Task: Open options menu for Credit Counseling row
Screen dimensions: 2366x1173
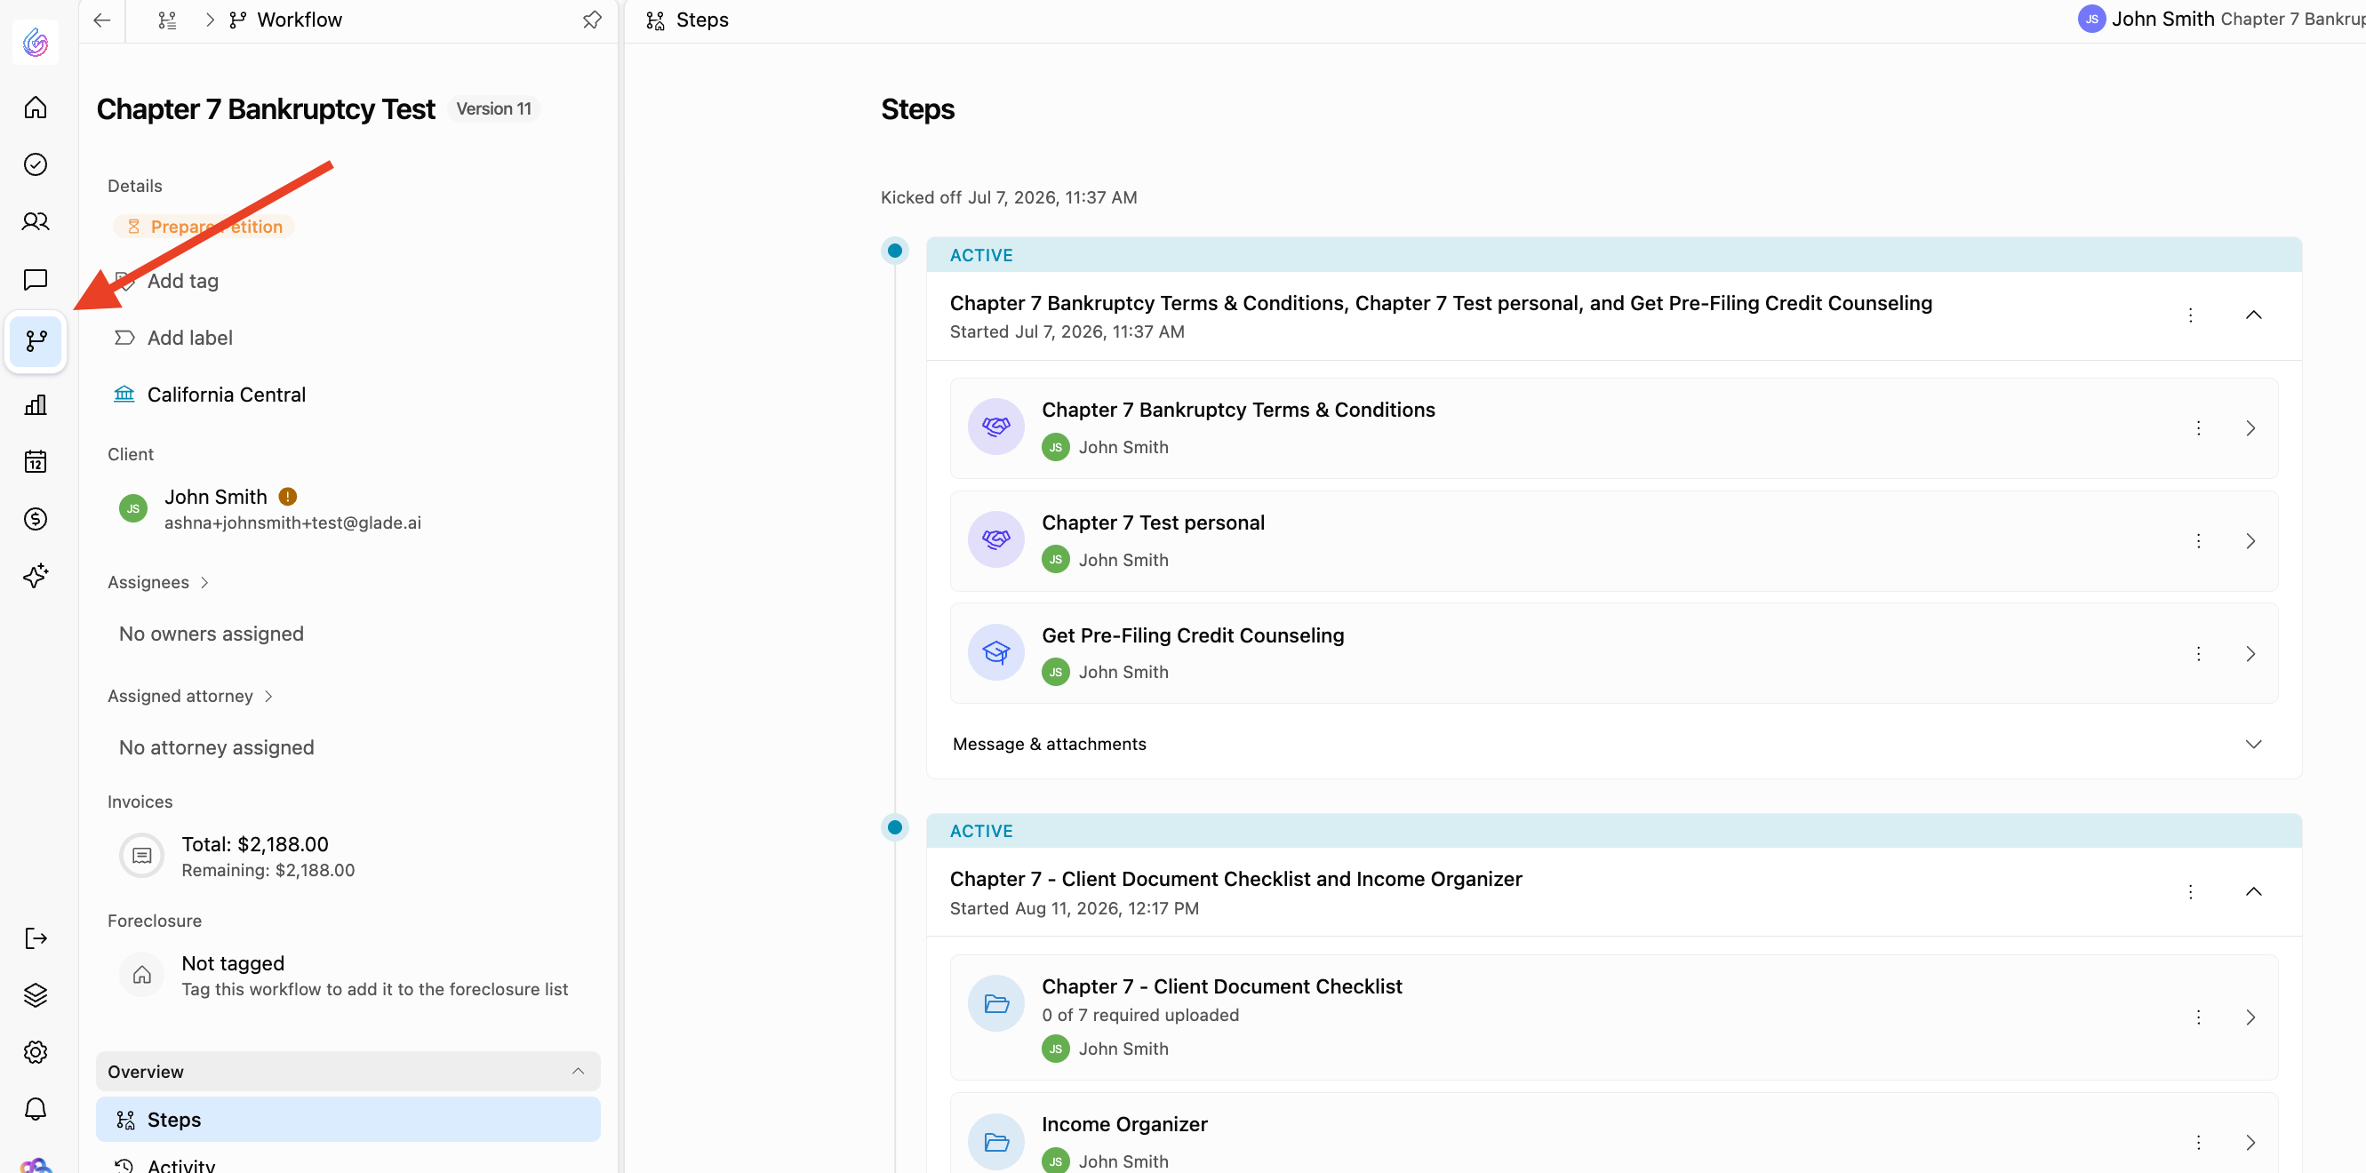Action: pyautogui.click(x=2198, y=654)
